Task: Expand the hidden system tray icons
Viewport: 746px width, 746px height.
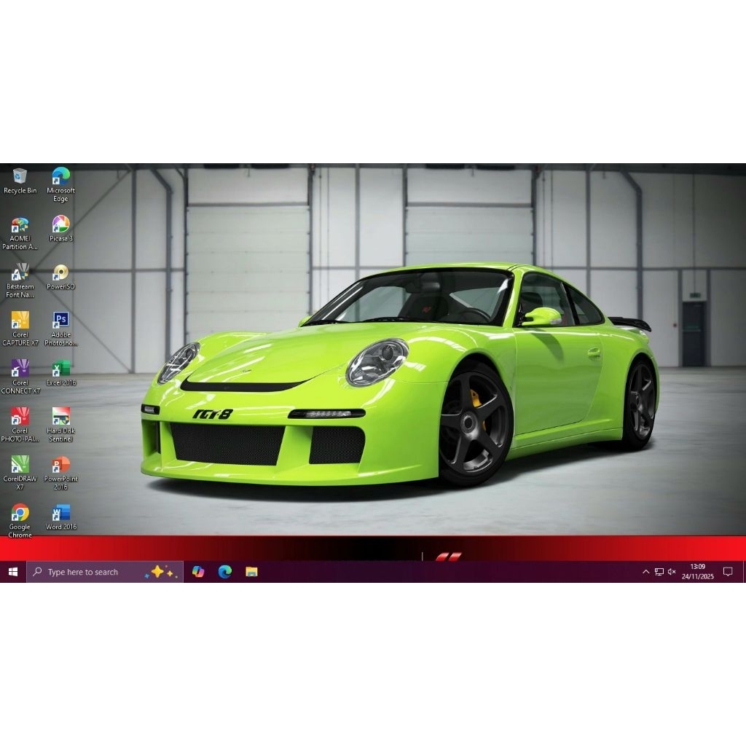Action: 646,572
